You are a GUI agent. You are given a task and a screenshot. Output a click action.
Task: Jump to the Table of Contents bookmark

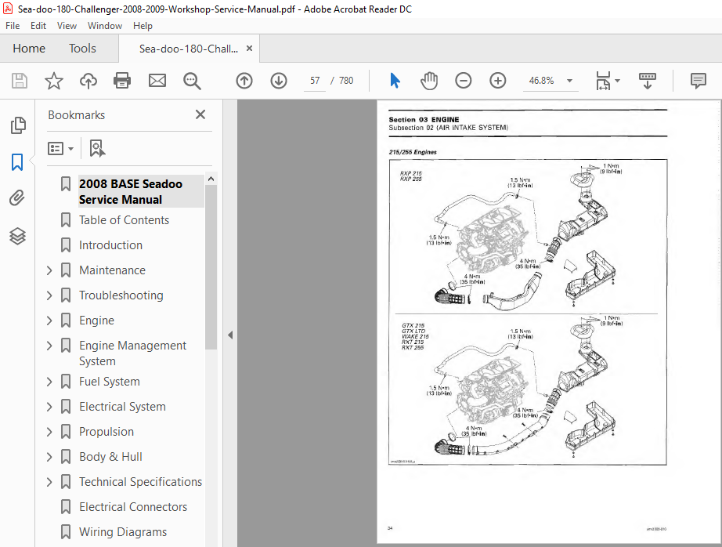pos(124,220)
